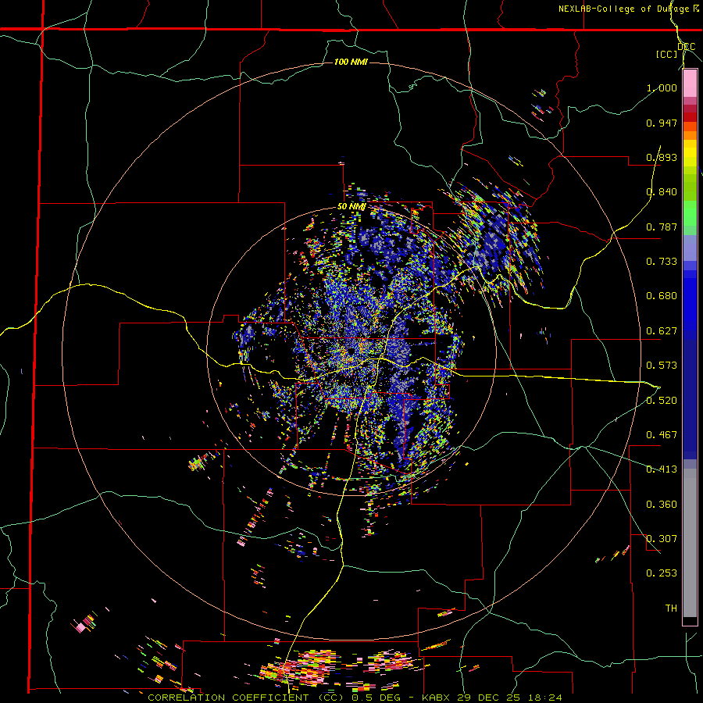Click the 0.947 legend value
703x703 pixels.
(662, 123)
